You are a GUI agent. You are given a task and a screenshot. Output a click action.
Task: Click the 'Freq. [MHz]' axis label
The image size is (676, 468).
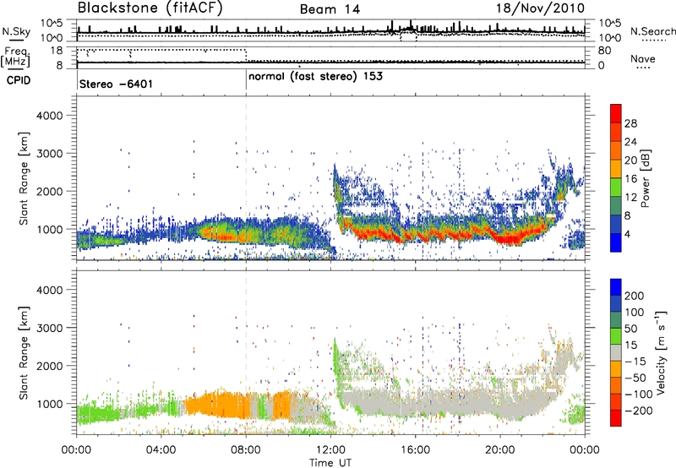coord(17,57)
